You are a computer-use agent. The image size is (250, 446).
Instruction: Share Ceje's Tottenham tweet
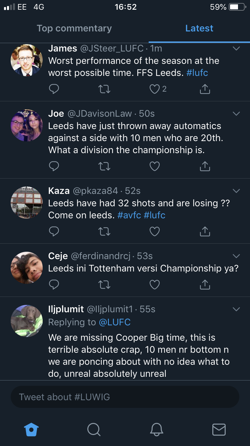click(x=205, y=285)
